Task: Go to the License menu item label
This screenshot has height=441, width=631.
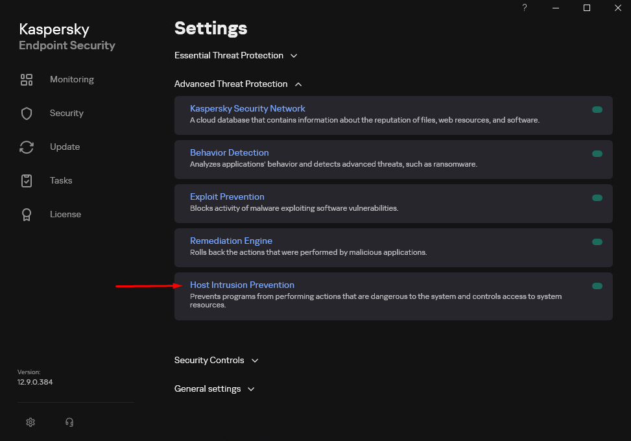Action: click(x=65, y=215)
